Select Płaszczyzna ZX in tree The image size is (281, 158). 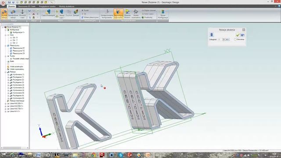[x=18, y=54]
